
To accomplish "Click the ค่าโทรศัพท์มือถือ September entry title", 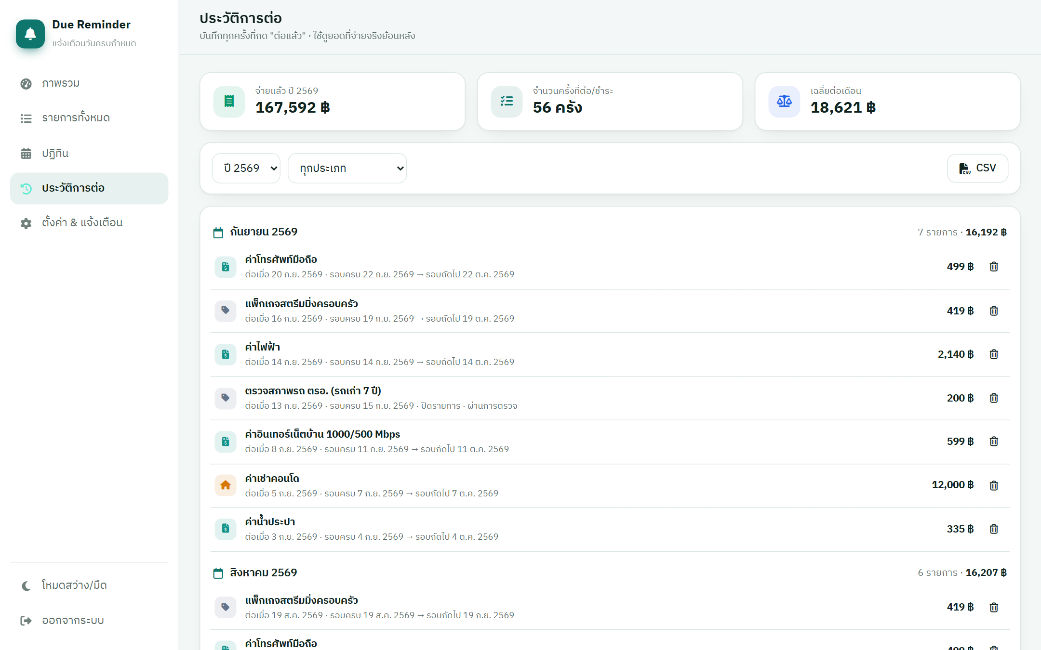I will (x=281, y=259).
